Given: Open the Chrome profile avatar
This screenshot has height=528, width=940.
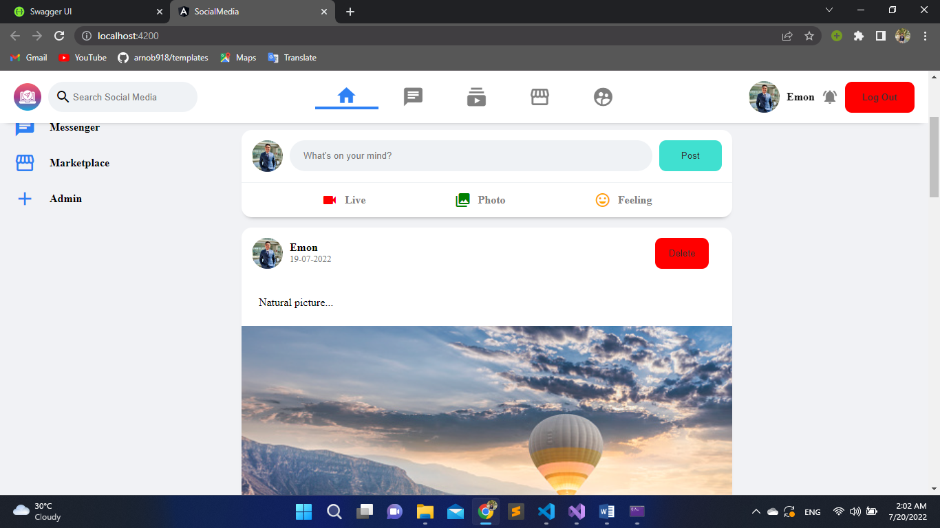Looking at the screenshot, I should click(x=903, y=36).
